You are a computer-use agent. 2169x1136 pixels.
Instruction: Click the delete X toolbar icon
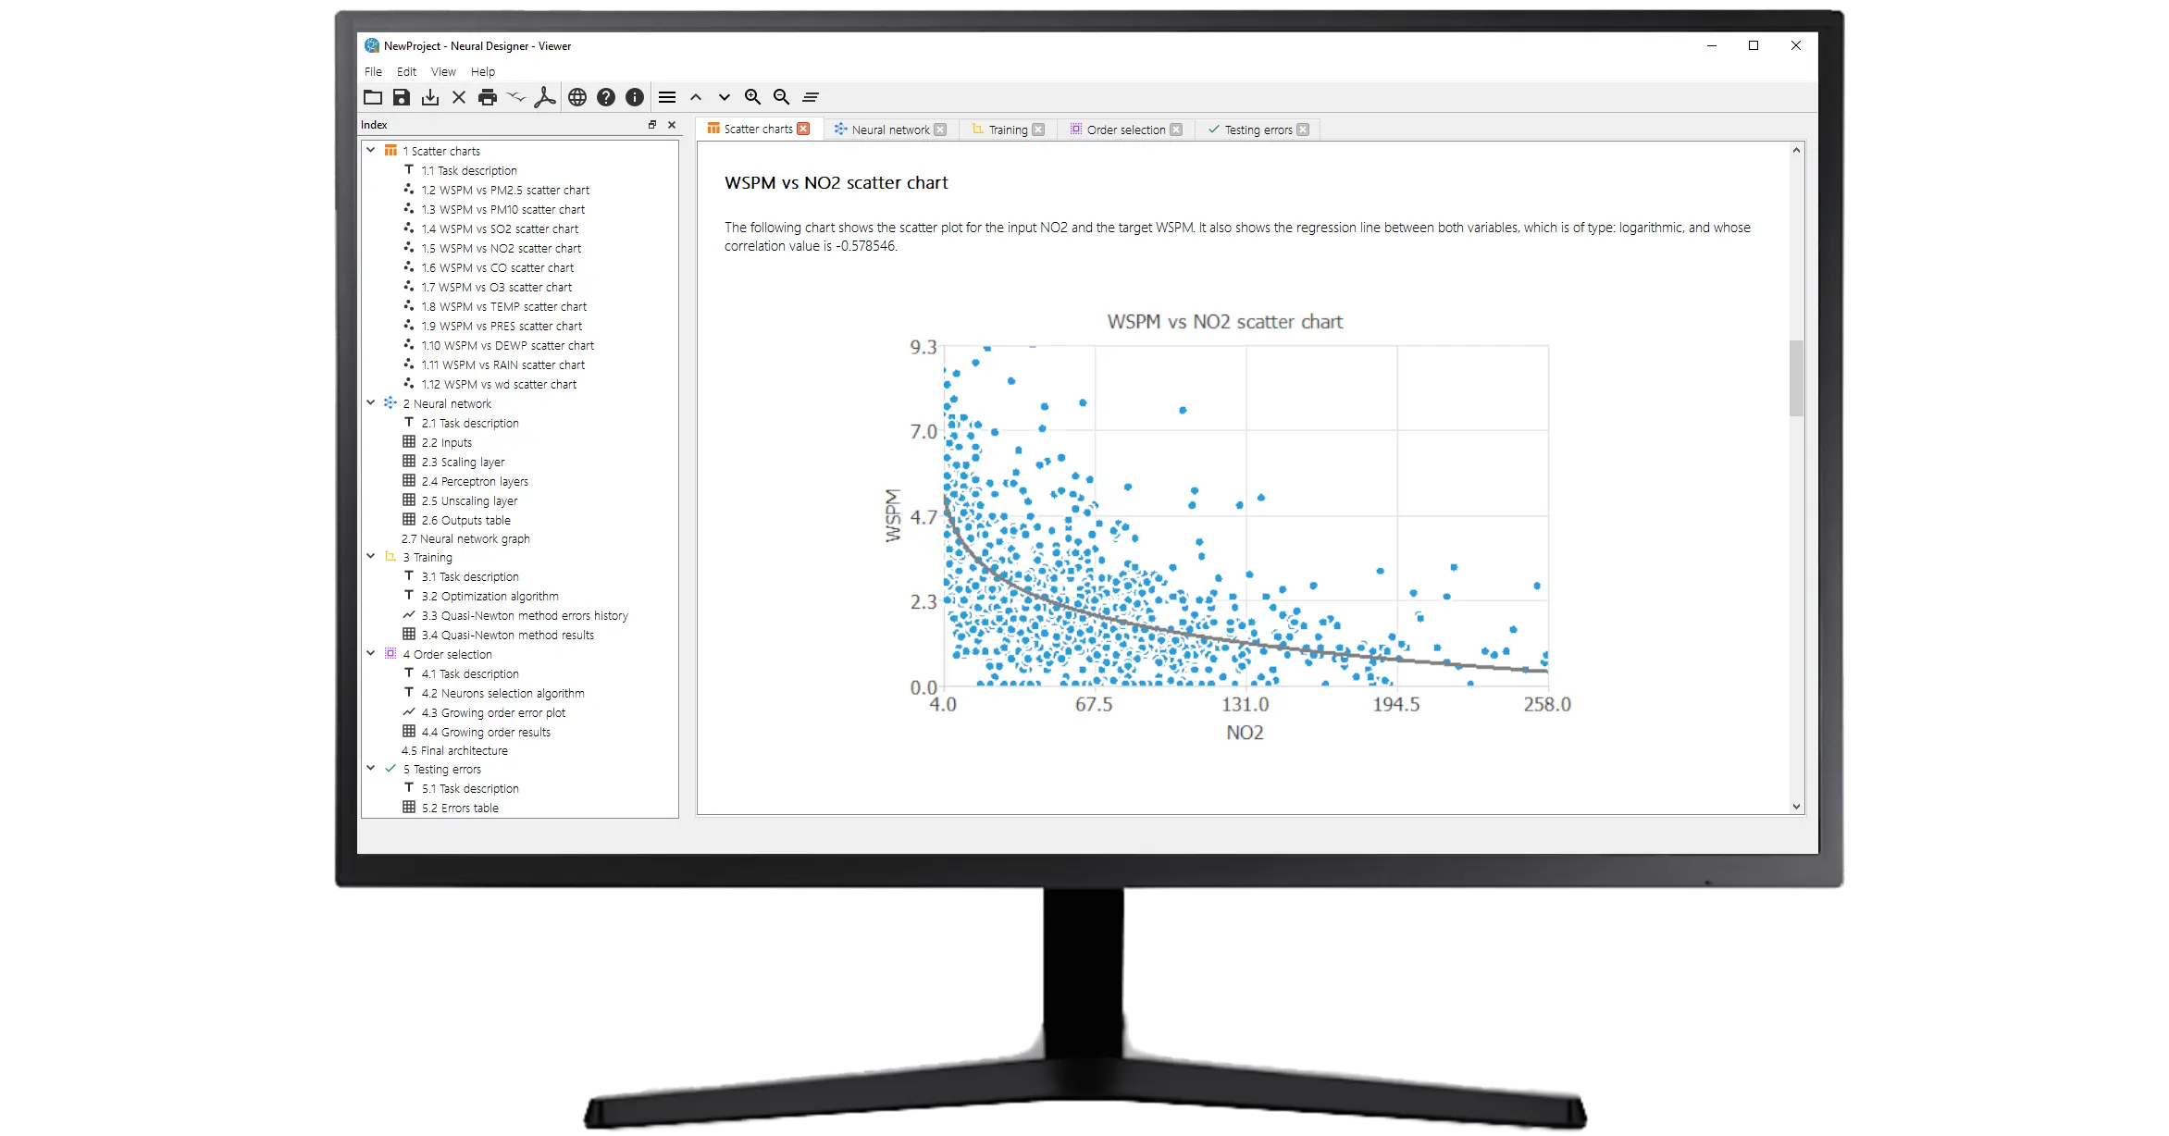click(x=458, y=96)
